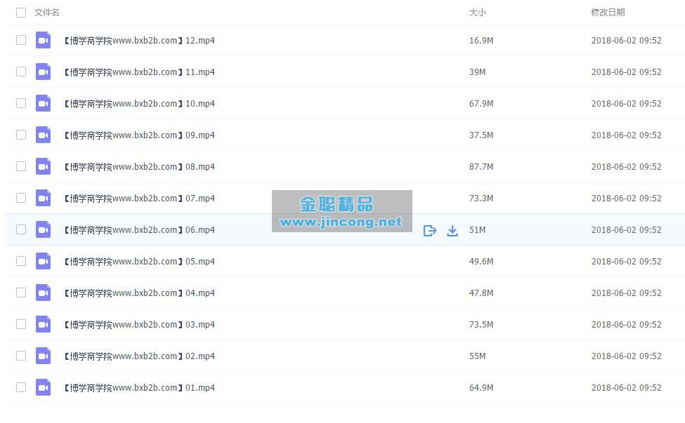
Task: Click the video file icon for 12.mp4
Action: (x=43, y=40)
